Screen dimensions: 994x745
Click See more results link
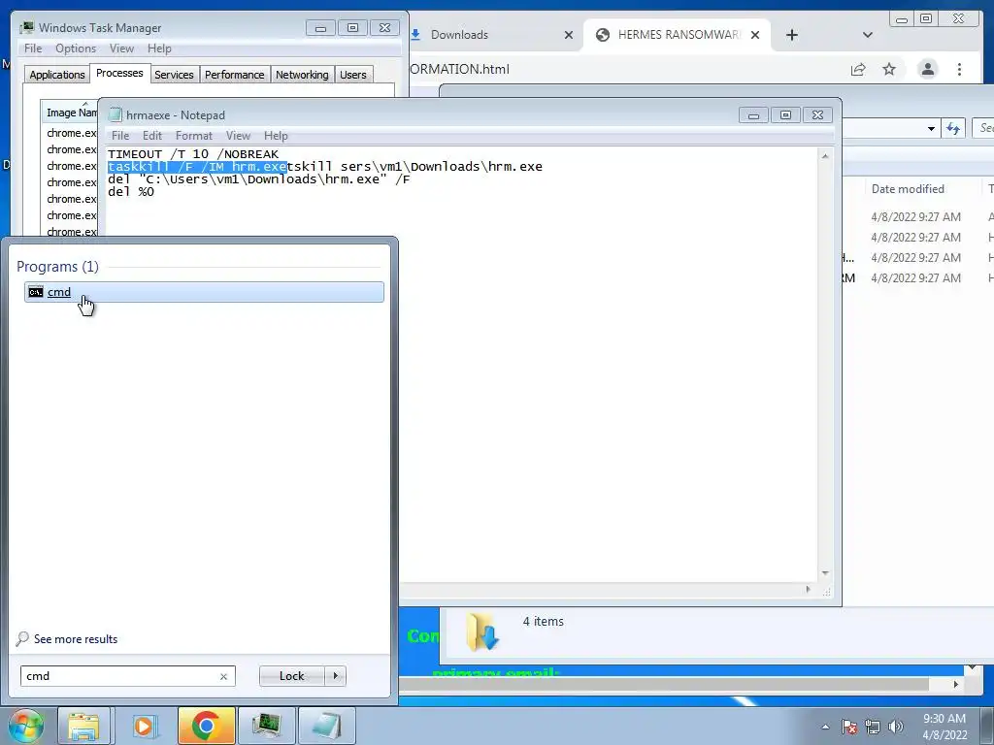76,639
